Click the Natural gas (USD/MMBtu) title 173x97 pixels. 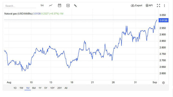pos(18,14)
